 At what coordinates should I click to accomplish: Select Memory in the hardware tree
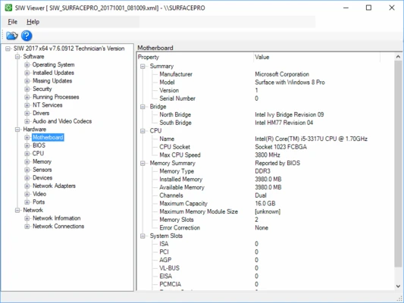click(x=42, y=161)
